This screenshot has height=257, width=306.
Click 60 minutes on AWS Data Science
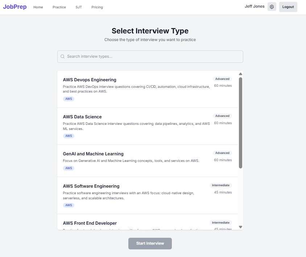[223, 123]
